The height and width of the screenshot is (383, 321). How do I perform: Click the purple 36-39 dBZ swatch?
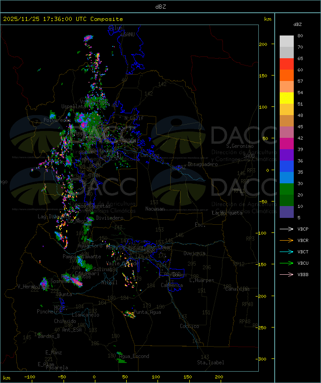[286, 155]
